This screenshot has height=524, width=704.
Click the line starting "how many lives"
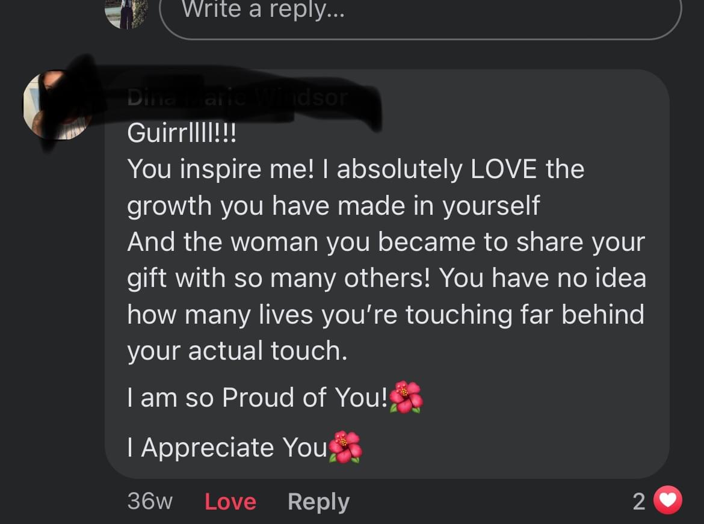coord(385,315)
